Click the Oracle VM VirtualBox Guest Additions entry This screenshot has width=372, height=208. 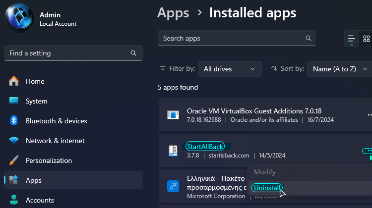[x=265, y=115]
